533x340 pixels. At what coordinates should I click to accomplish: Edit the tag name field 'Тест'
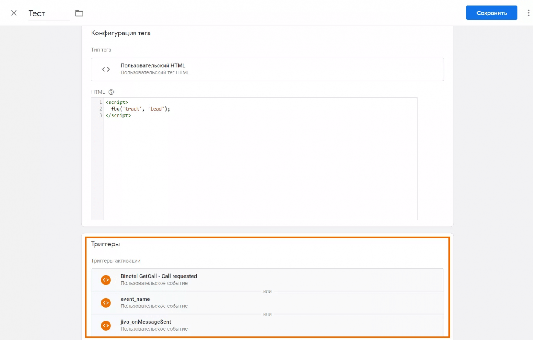tap(49, 13)
